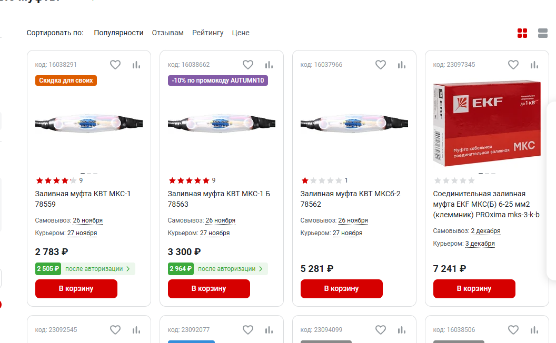The height and width of the screenshot is (343, 556).
Task: Switch to red grid view layout
Action: click(x=522, y=33)
